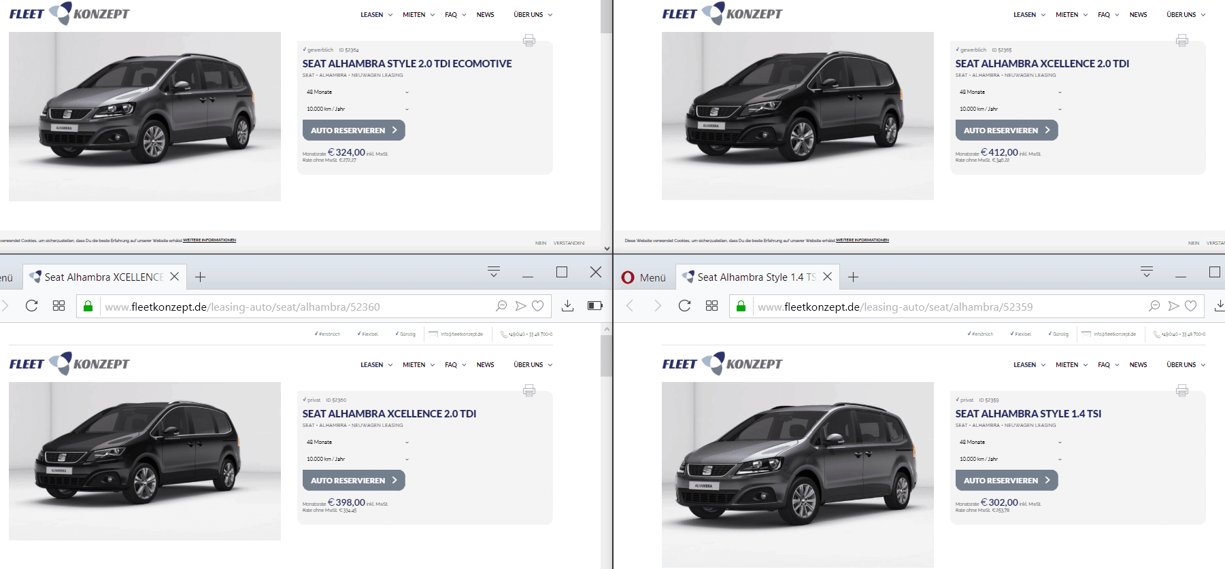Click AUTO RESERVIEREN on €398,00 offer
The height and width of the screenshot is (569, 1225).
point(354,480)
